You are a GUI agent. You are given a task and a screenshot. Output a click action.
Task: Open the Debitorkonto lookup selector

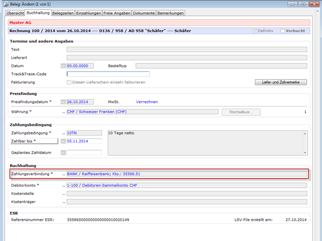[x=64, y=185]
